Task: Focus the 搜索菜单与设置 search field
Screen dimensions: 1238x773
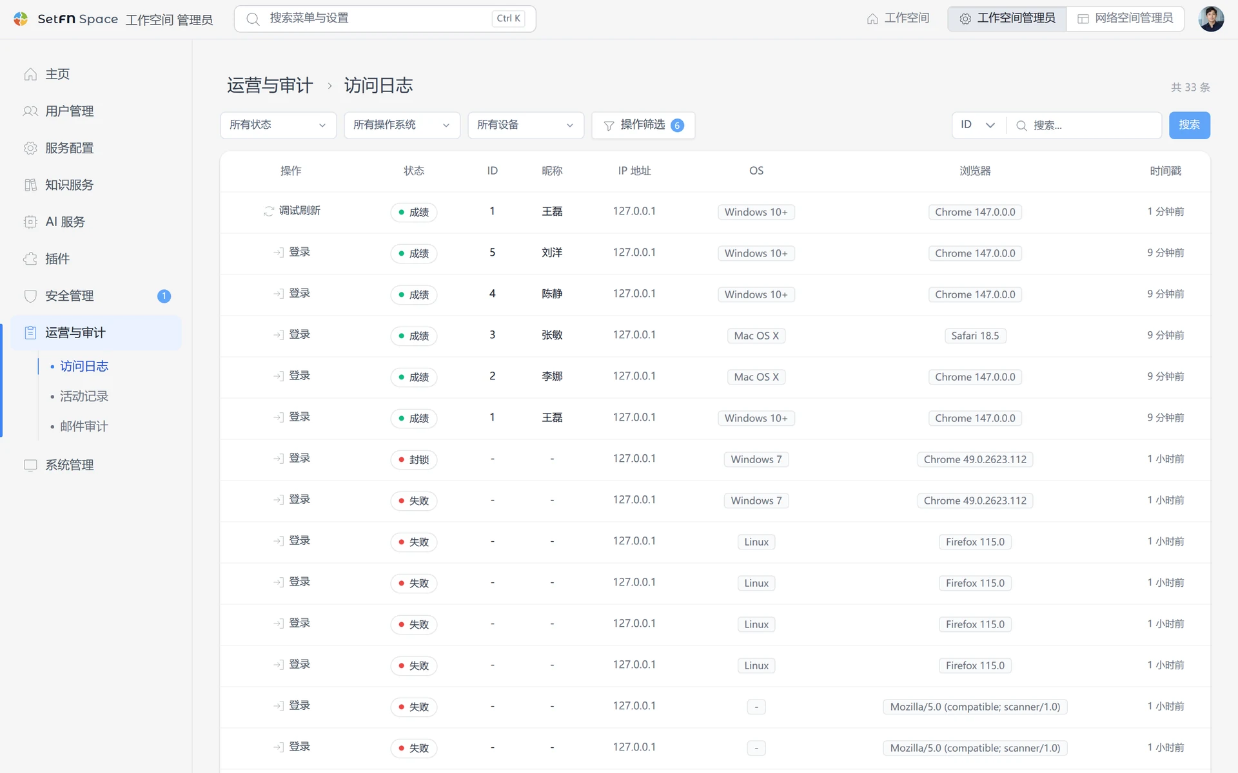Action: [385, 19]
